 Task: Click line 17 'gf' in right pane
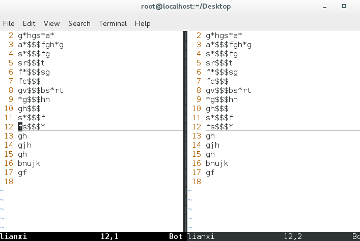[x=210, y=173]
